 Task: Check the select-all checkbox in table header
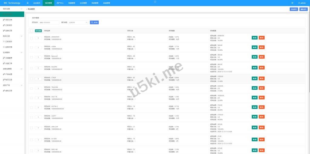point(31,31)
